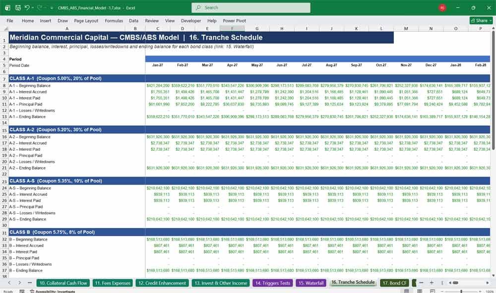Click Accessibility: Investigate in status bar

pos(53,292)
